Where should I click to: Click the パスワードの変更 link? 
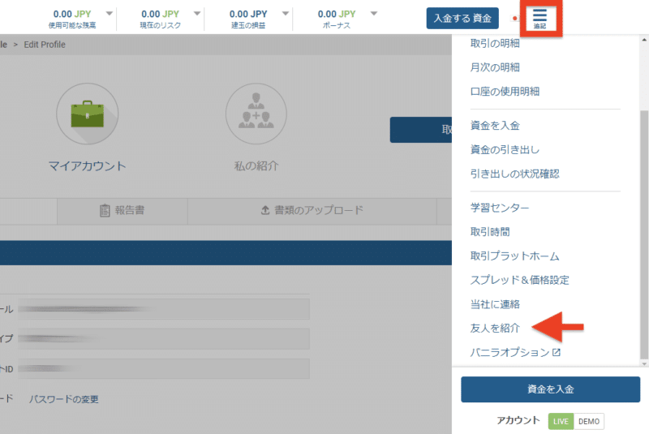pyautogui.click(x=64, y=399)
